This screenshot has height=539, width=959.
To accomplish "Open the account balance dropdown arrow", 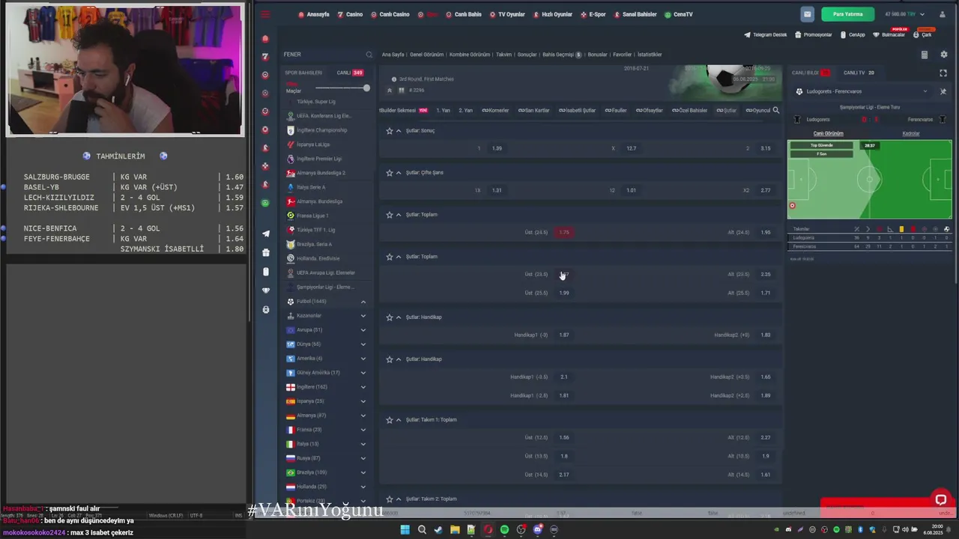I will point(922,14).
